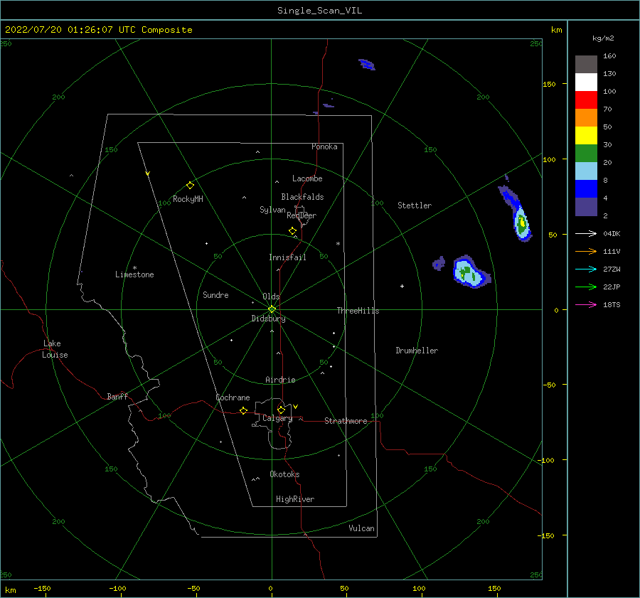The image size is (640, 598).
Task: Click the Limestone label
Action: (134, 274)
